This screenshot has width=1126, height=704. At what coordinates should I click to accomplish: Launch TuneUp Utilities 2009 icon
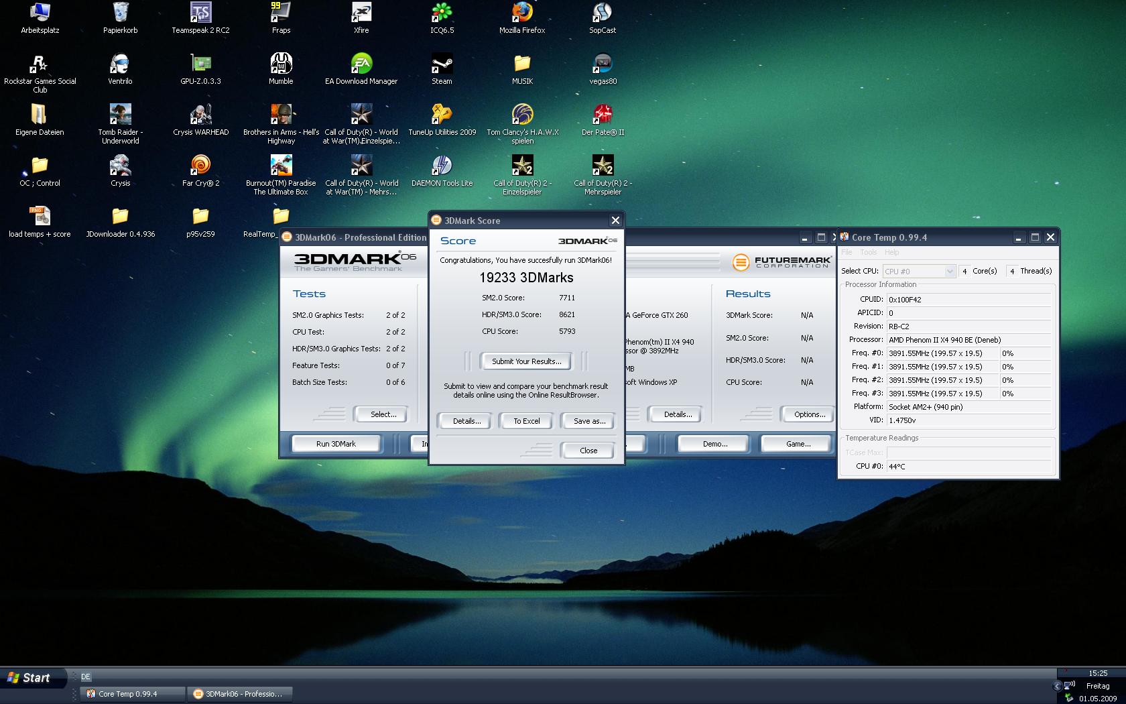pyautogui.click(x=442, y=119)
